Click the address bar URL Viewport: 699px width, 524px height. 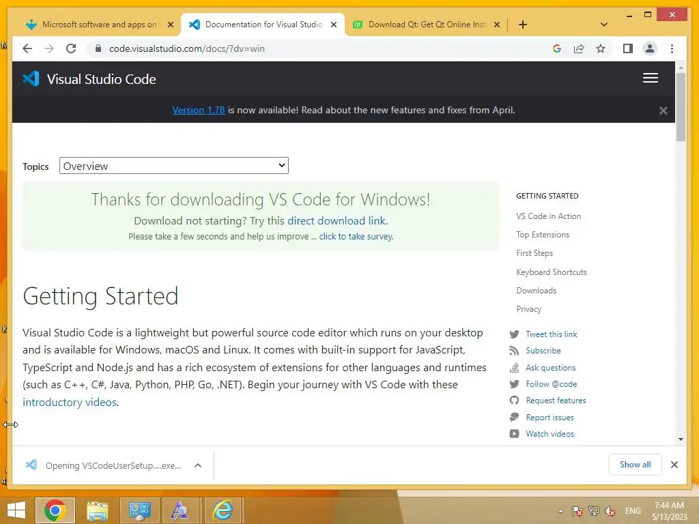[x=187, y=48]
